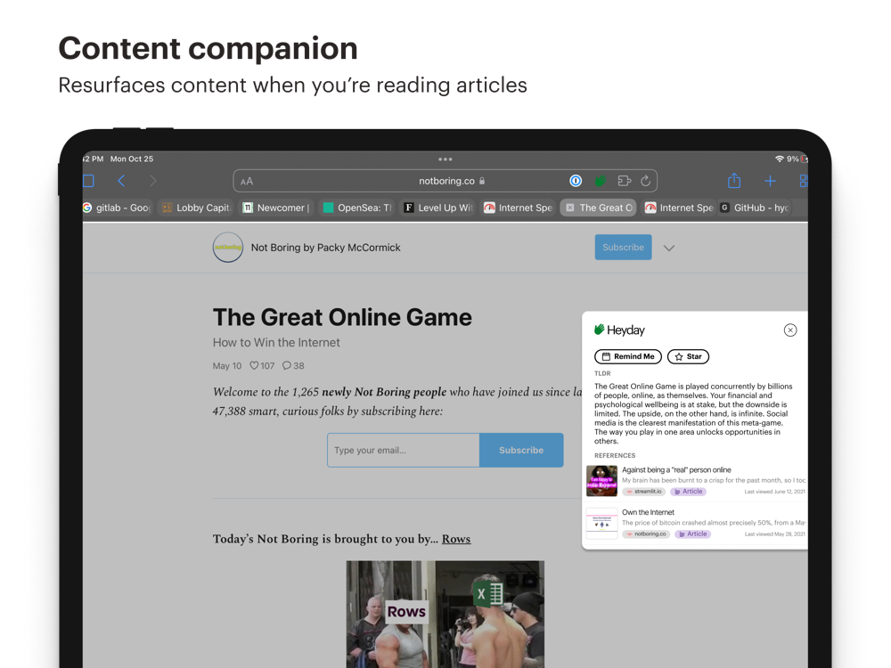This screenshot has height=668, width=891.
Task: Click Article tag on Own the Internet
Action: coord(692,534)
